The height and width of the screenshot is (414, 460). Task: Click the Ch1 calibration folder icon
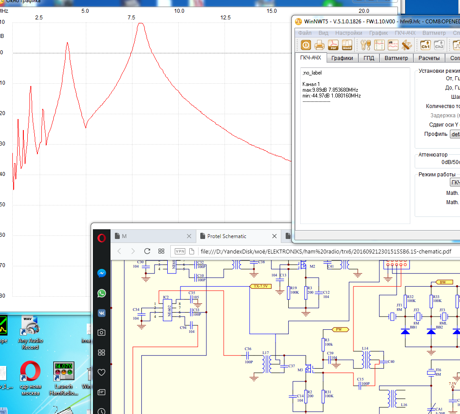[x=425, y=45]
